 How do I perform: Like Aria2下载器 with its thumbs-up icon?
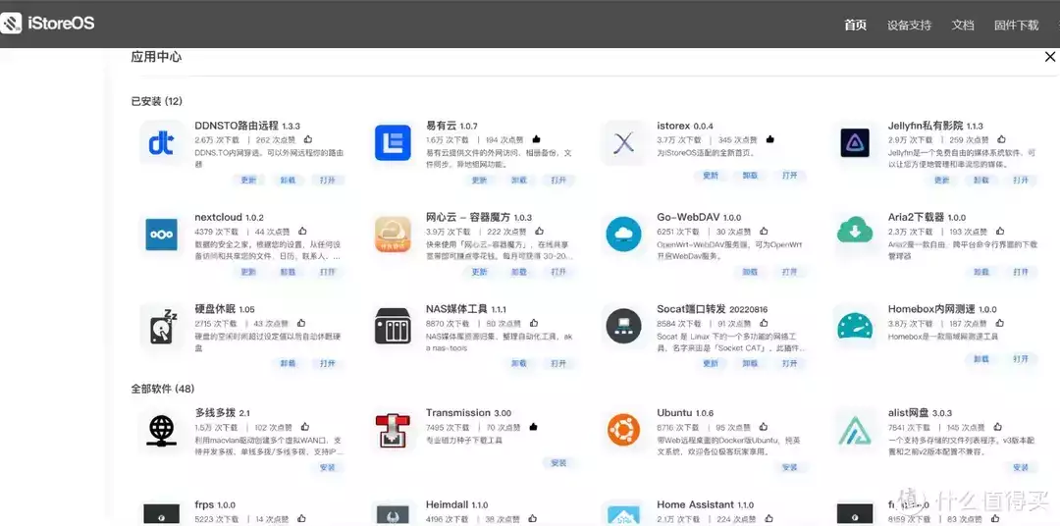coord(1000,232)
